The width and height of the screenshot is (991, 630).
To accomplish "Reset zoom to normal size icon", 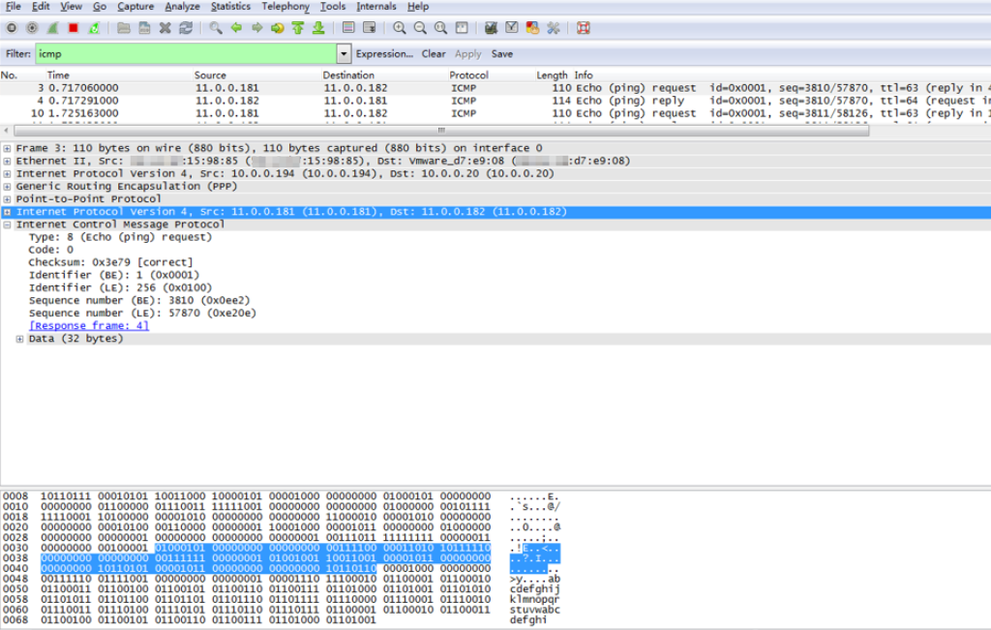I will pos(440,28).
